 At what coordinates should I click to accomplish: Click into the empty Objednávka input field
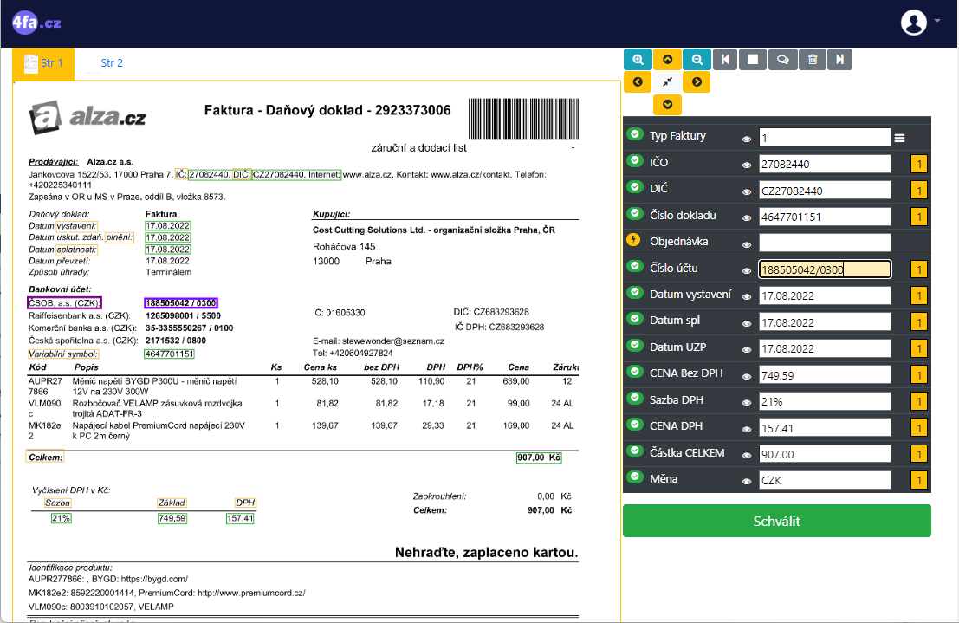coord(824,243)
